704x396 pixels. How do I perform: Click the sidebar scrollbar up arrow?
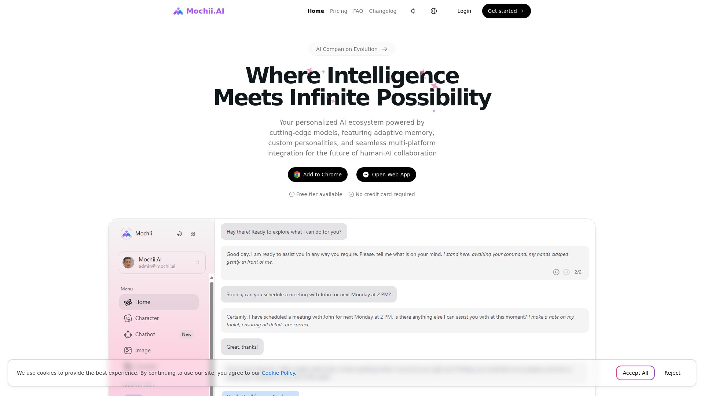[212, 278]
